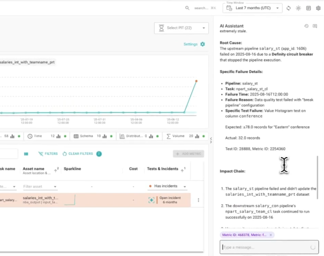The image size is (324, 256).
Task: Collapse the AI Assistant side panel chevron
Action: pos(211,140)
